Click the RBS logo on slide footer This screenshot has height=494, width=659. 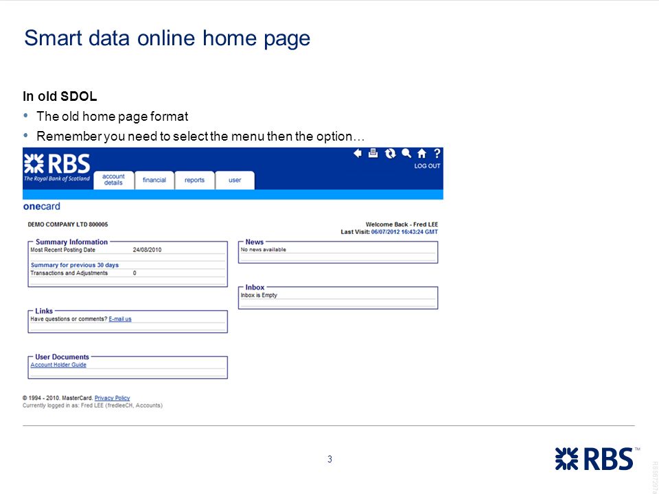(x=594, y=458)
